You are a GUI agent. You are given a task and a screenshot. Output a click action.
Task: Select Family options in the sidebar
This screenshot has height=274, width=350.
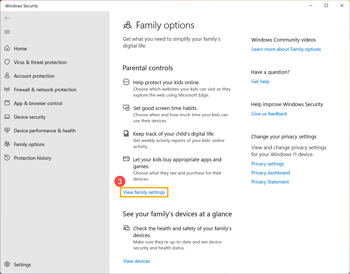tap(55, 144)
